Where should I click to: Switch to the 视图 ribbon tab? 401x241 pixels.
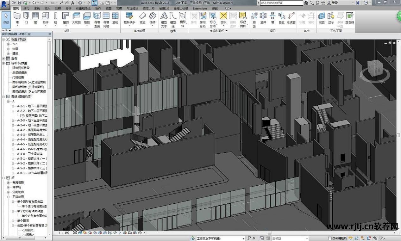click(x=109, y=9)
